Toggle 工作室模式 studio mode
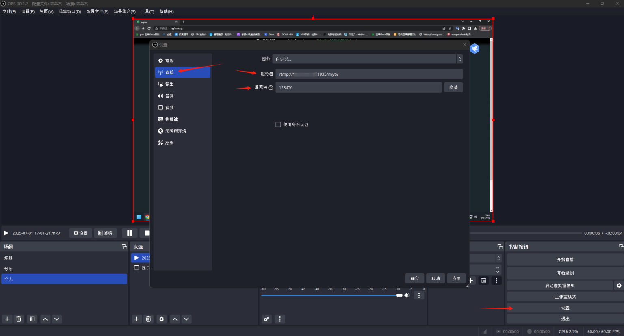The height and width of the screenshot is (336, 624). [565, 297]
